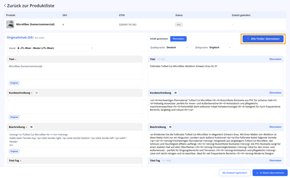The image size is (290, 178).
Task: Toggle preview eye for original Beschreibung
Action: coord(31,127)
